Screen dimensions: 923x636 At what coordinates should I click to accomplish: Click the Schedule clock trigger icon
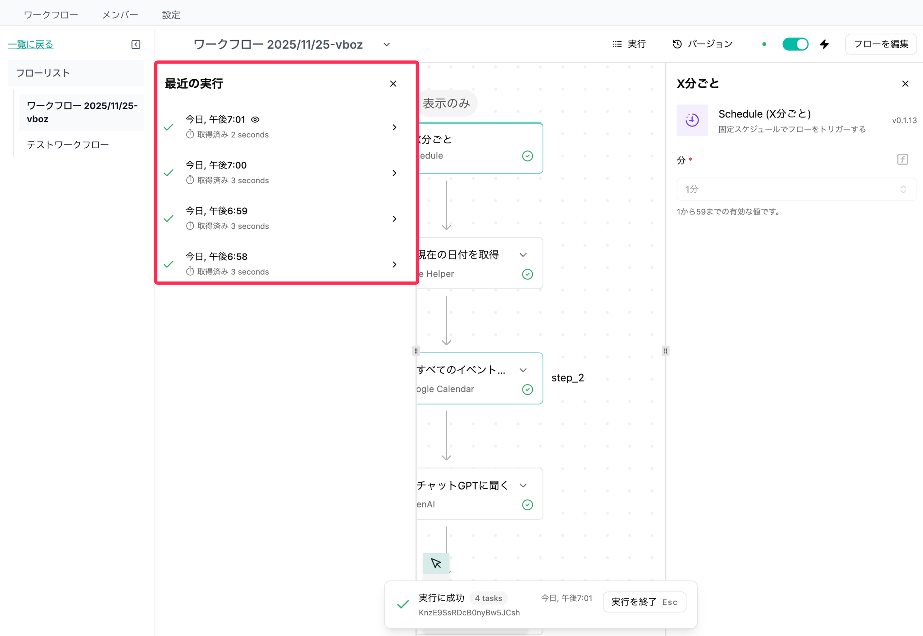692,120
